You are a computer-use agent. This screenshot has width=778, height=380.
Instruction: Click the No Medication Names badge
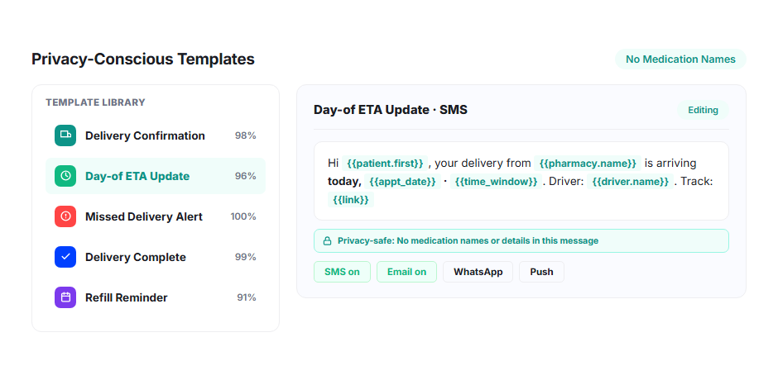[x=680, y=59]
